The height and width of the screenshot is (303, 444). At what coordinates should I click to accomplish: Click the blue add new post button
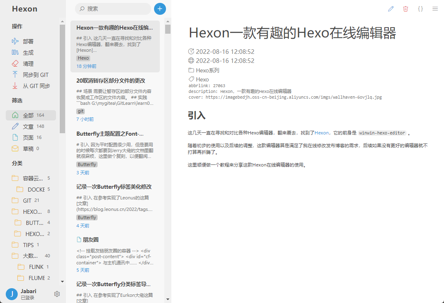point(160,9)
